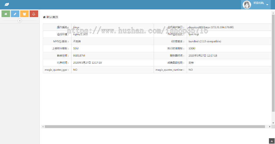This screenshot has width=275, height=144.
Task: Select the NO value for magic_quotes_runtime
Action: tap(191, 70)
